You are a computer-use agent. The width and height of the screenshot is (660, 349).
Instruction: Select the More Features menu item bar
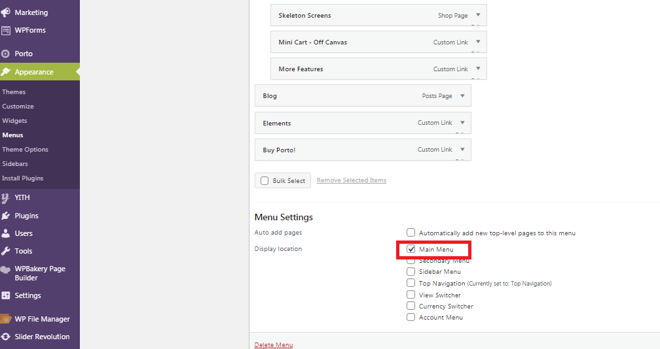[378, 69]
